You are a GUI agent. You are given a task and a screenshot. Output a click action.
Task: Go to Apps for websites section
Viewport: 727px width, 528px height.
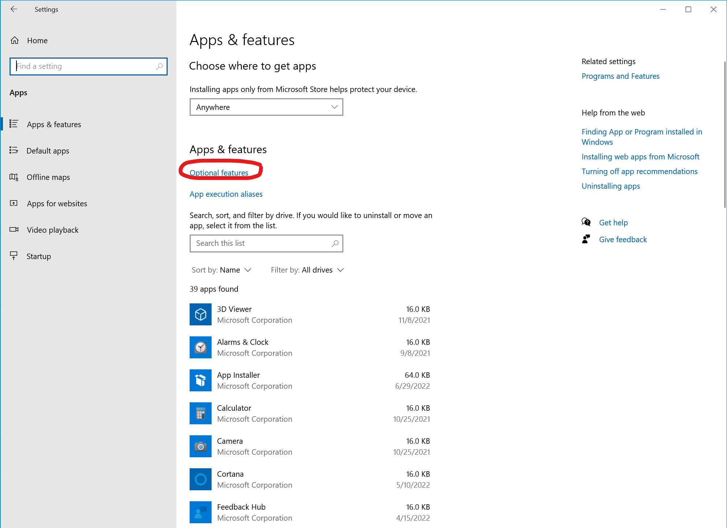(57, 203)
